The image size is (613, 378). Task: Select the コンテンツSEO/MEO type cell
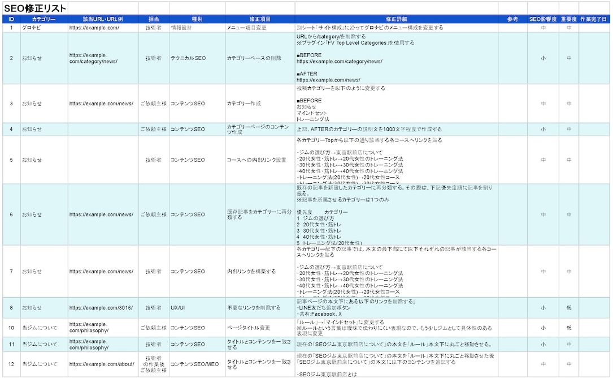(197, 364)
